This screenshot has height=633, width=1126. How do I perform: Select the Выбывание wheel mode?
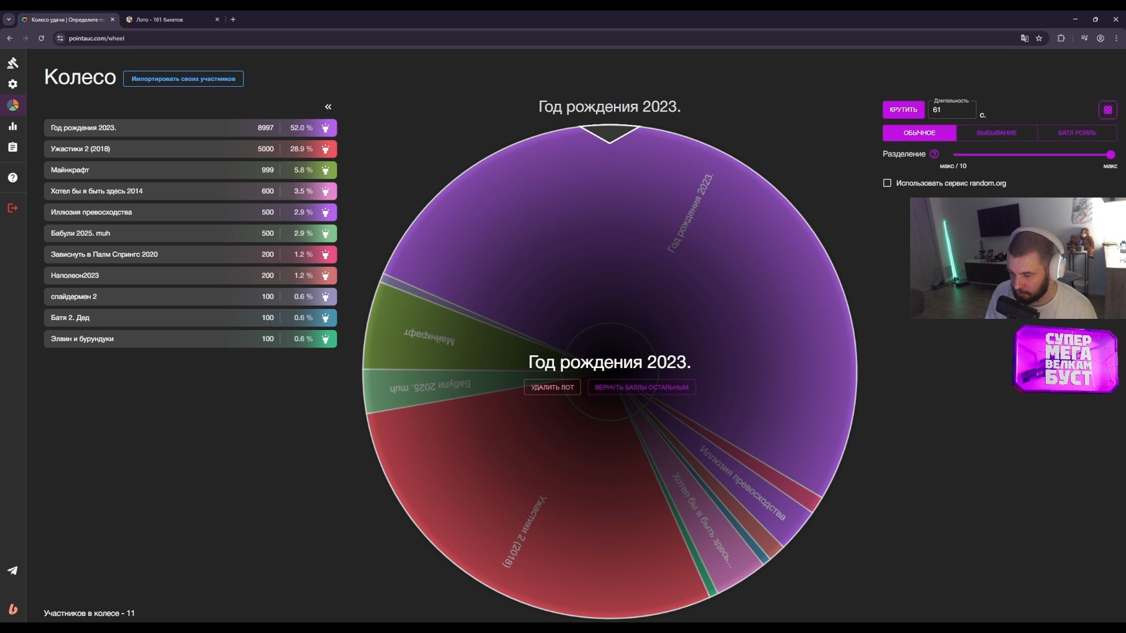coord(996,133)
